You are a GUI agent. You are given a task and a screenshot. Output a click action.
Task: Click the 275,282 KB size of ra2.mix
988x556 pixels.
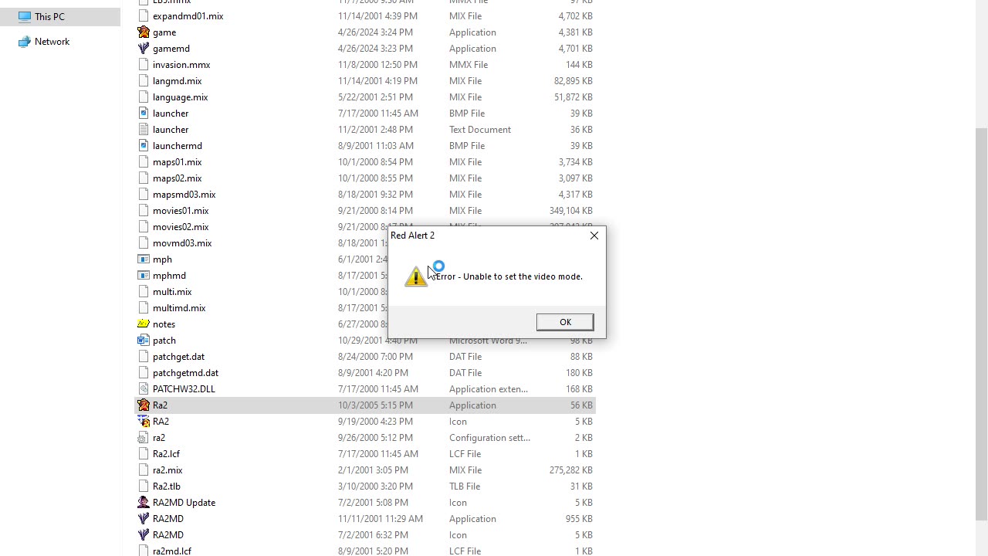570,470
